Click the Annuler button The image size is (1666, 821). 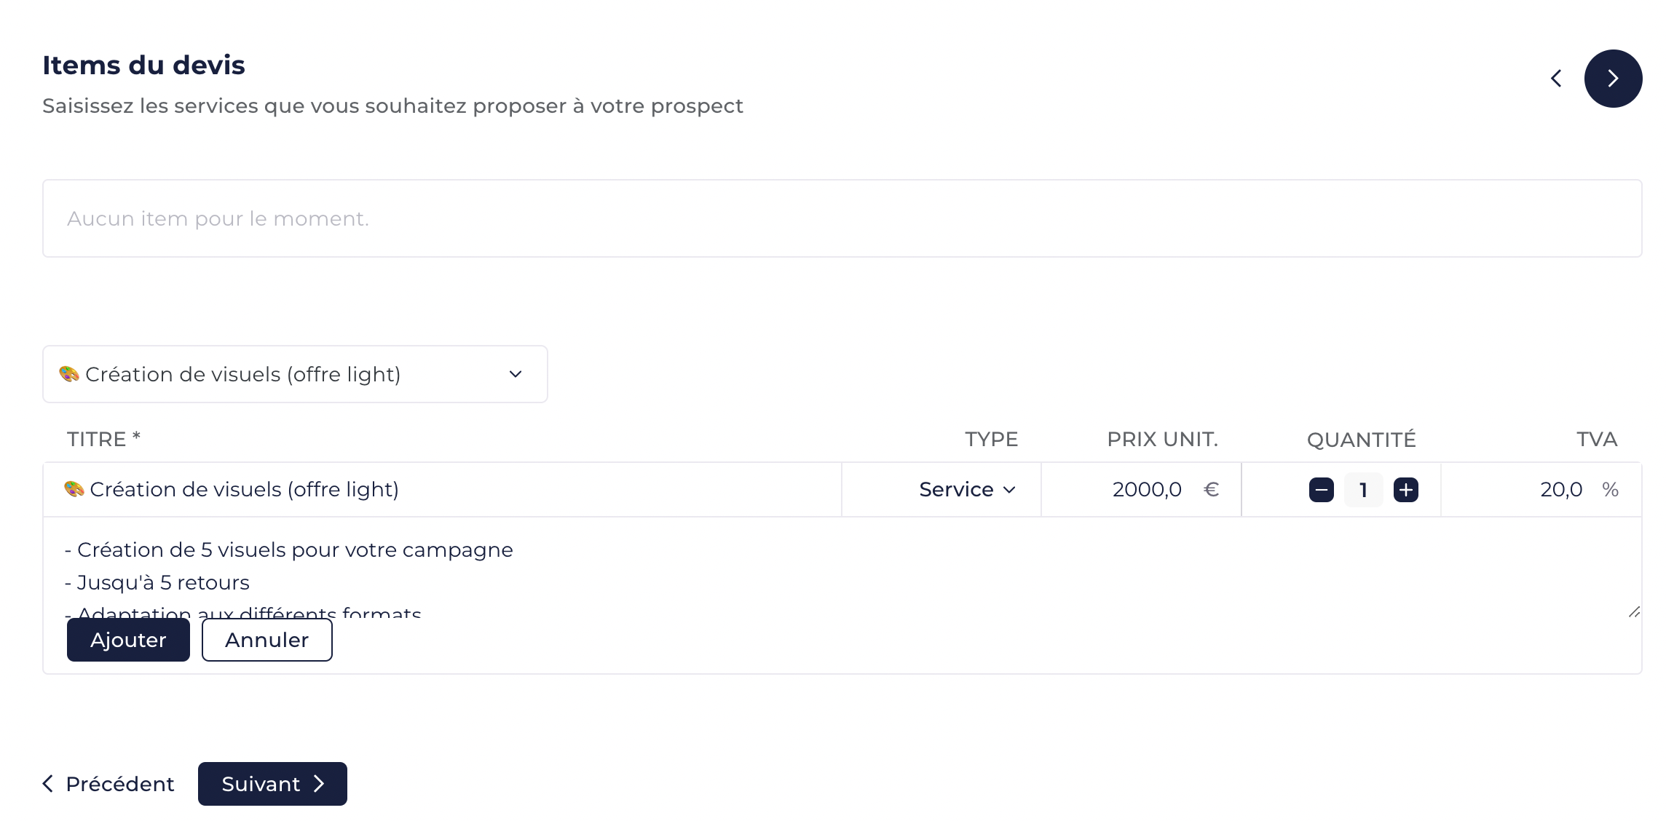click(x=267, y=640)
